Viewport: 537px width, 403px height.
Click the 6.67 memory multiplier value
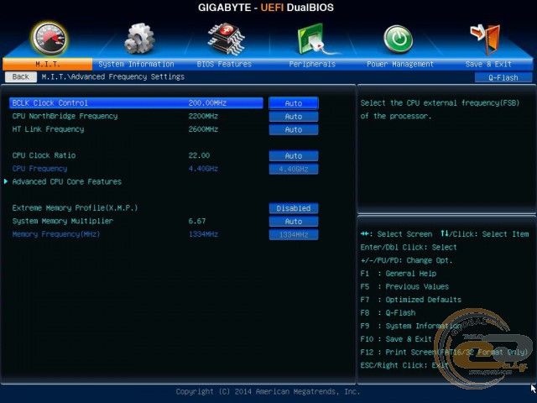(x=197, y=221)
